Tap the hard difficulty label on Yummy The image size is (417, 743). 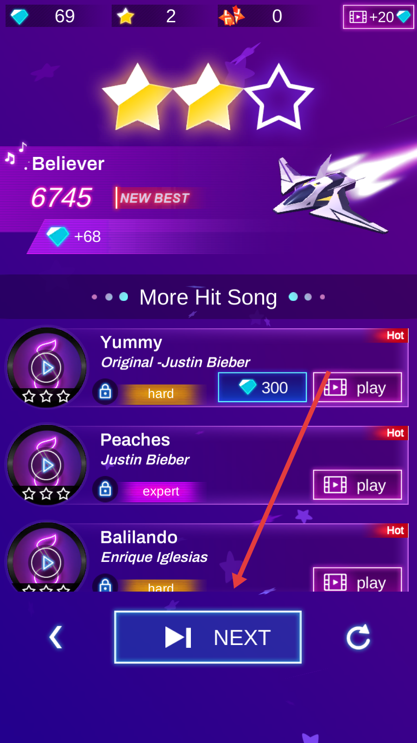click(161, 394)
